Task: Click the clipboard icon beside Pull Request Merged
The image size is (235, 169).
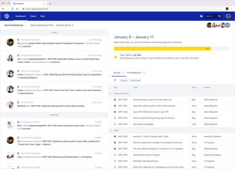Action: tap(18, 40)
